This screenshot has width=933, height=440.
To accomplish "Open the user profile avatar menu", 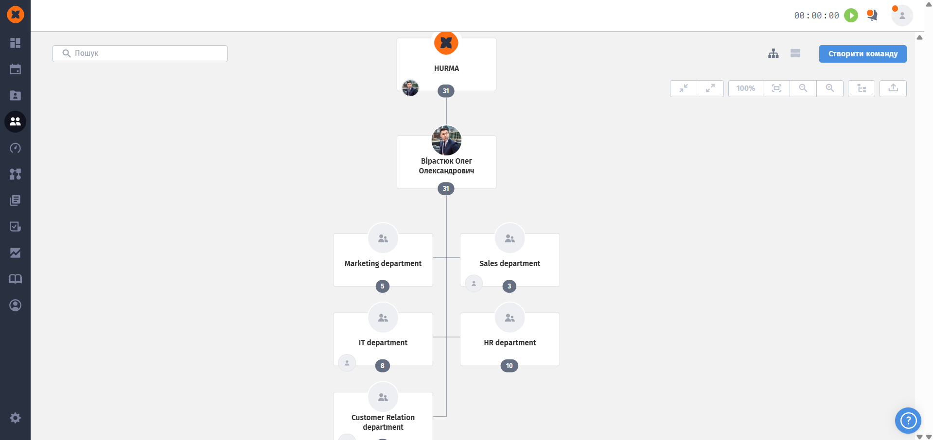I will (x=902, y=16).
